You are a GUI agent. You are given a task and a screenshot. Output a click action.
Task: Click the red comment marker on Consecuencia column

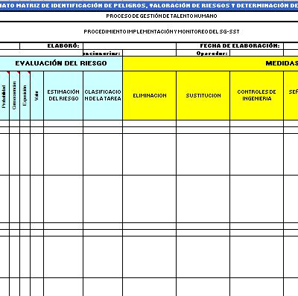click(x=19, y=72)
